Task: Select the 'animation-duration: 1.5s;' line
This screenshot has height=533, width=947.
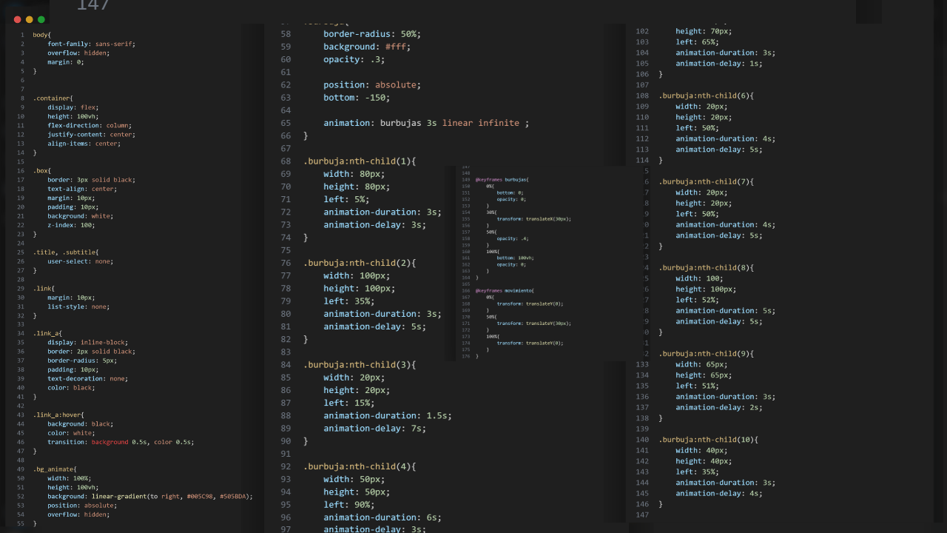Action: (x=388, y=415)
